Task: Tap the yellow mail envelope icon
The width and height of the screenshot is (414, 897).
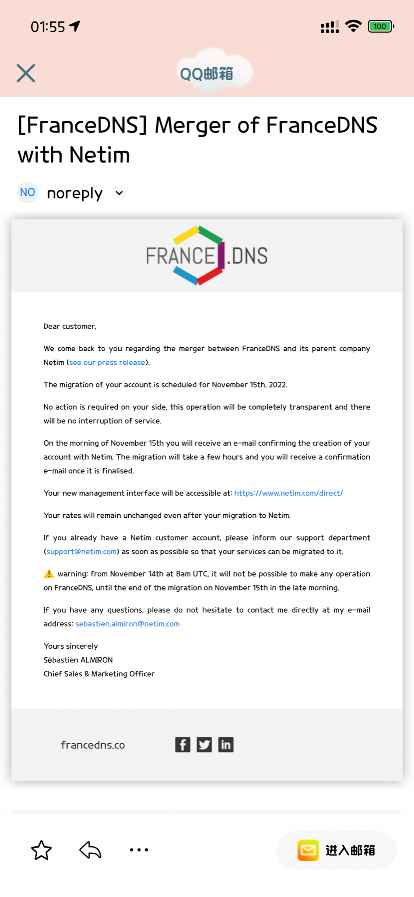Action: tap(308, 850)
